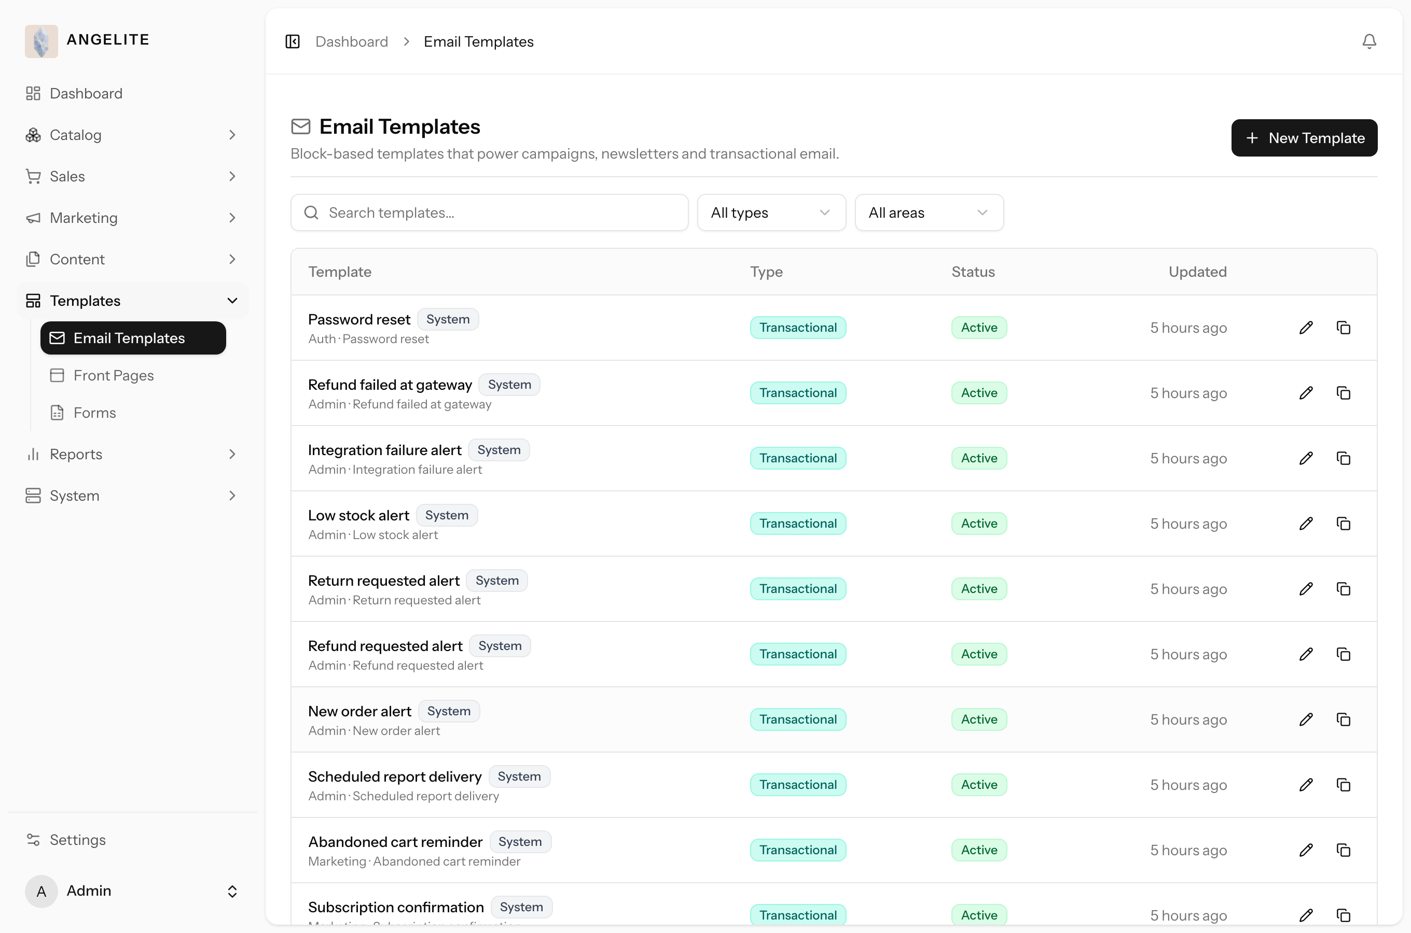Click the Email Templates page heading

(399, 127)
